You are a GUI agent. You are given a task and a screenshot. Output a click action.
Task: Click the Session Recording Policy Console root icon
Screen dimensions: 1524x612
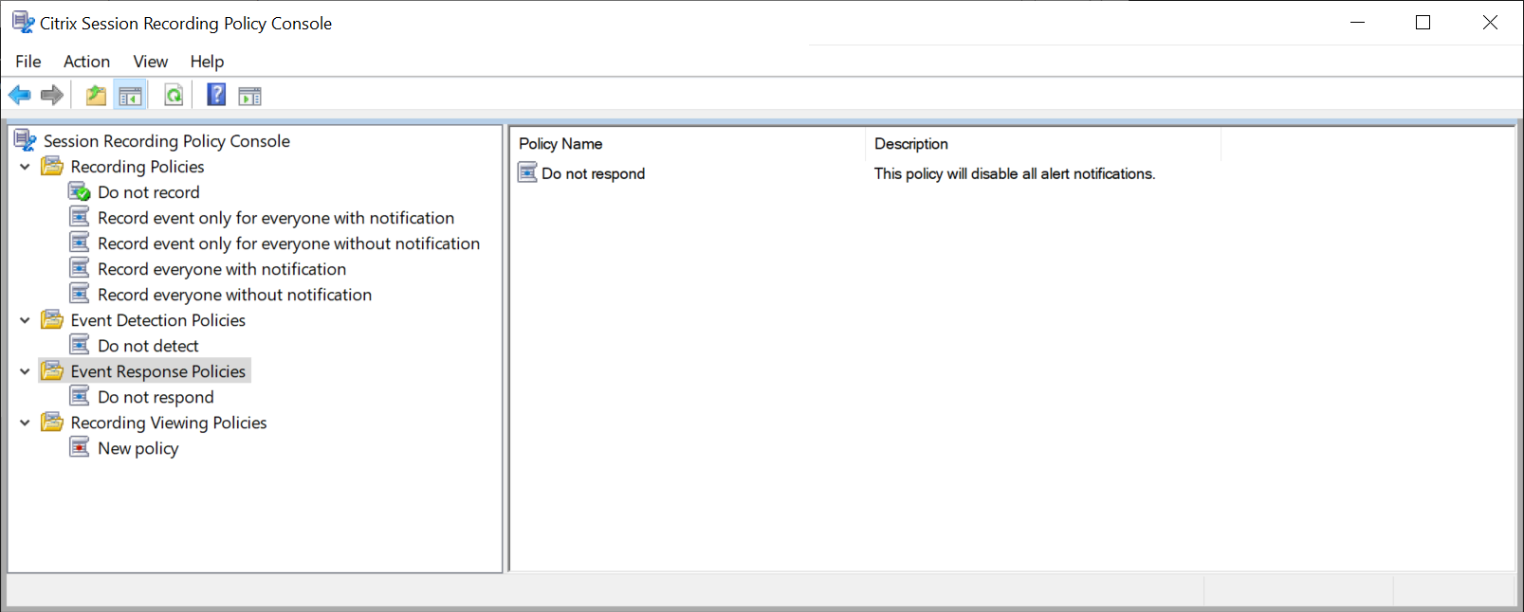click(x=26, y=140)
